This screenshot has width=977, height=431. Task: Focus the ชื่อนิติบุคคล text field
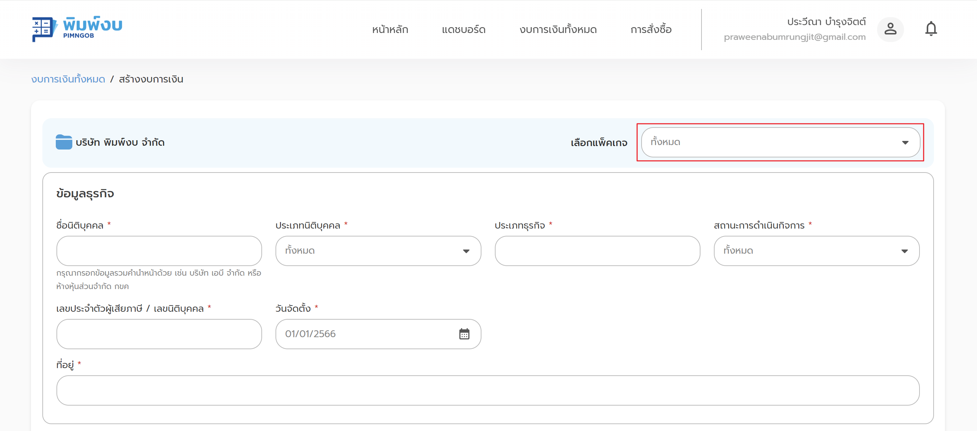159,251
